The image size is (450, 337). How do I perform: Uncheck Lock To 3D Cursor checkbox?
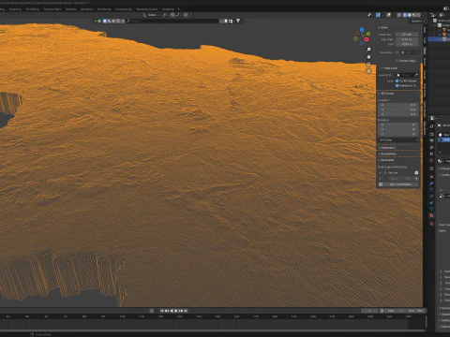click(397, 81)
